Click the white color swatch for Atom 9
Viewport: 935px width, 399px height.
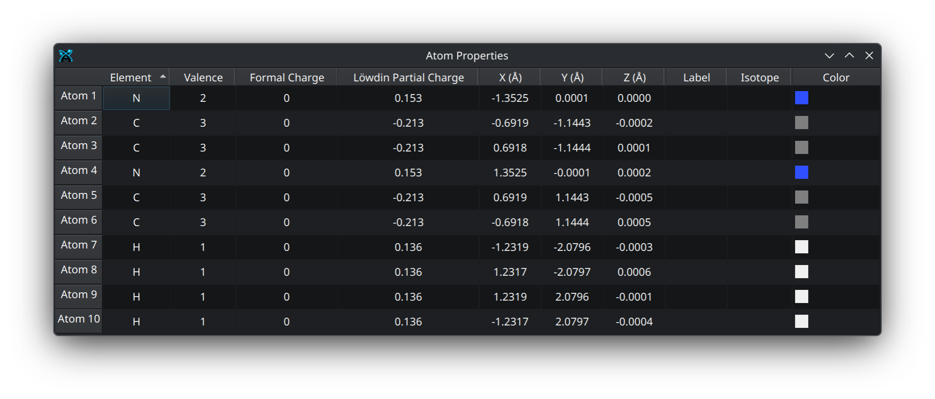[801, 297]
